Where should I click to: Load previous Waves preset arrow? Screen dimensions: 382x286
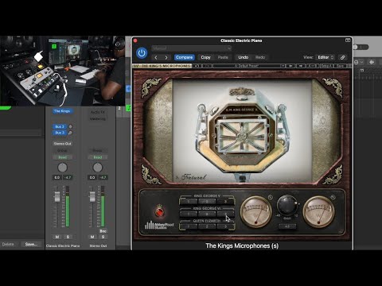click(290, 66)
